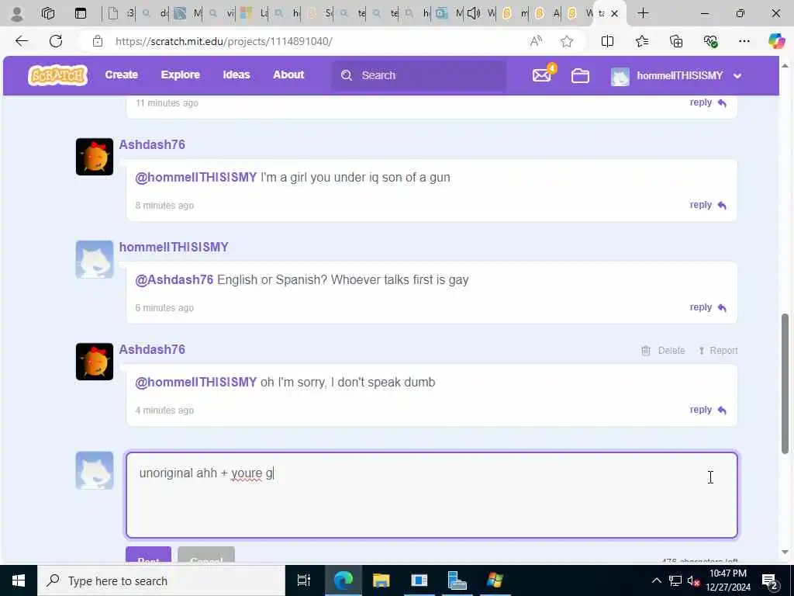This screenshot has width=794, height=596.
Task: Open the Favorites list icon
Action: (x=641, y=41)
